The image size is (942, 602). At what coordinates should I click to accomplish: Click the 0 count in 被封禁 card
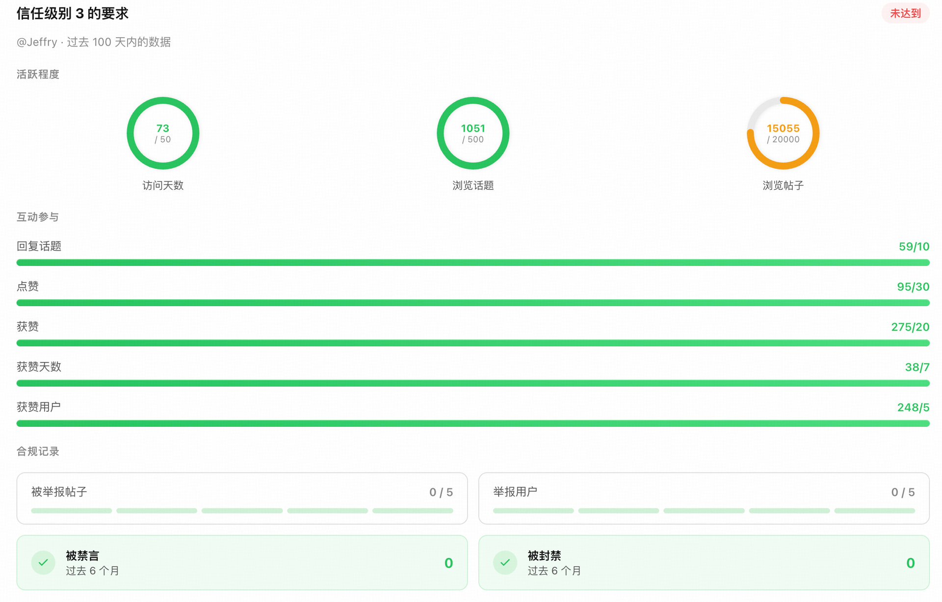[x=911, y=563]
